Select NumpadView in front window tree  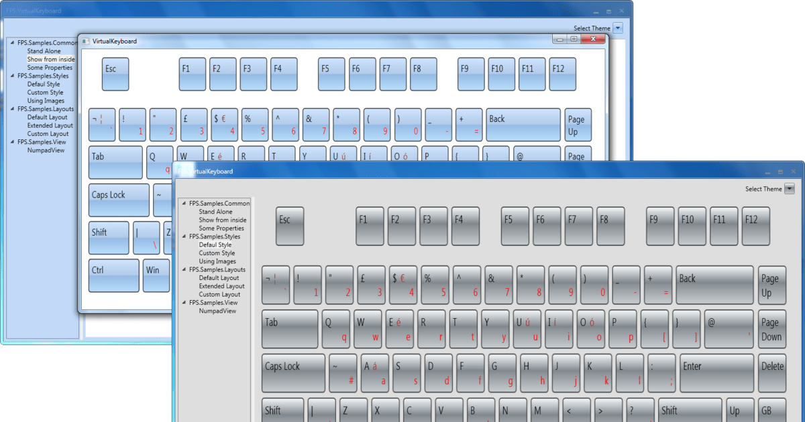[x=217, y=311]
